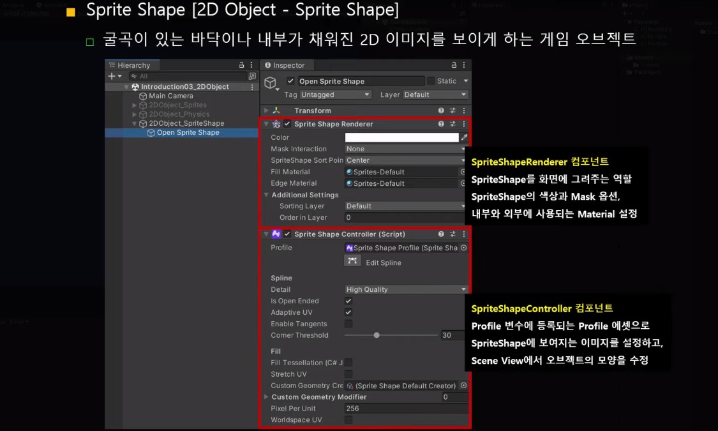Open the Inspector panel three-dot menu
The height and width of the screenshot is (431, 718).
coord(464,65)
